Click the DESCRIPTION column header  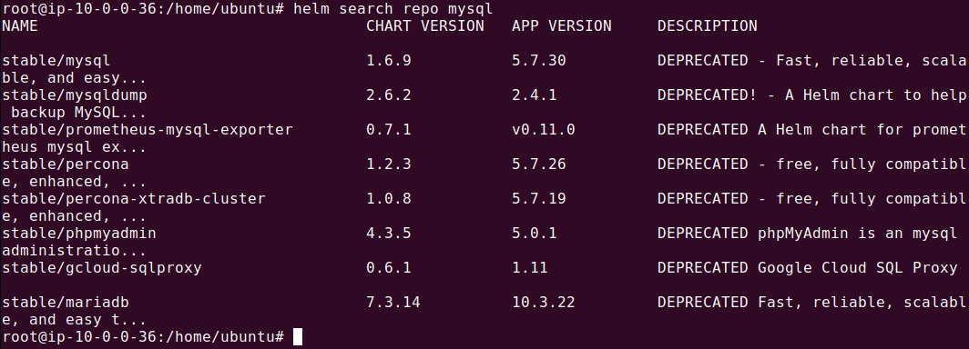pyautogui.click(x=707, y=25)
